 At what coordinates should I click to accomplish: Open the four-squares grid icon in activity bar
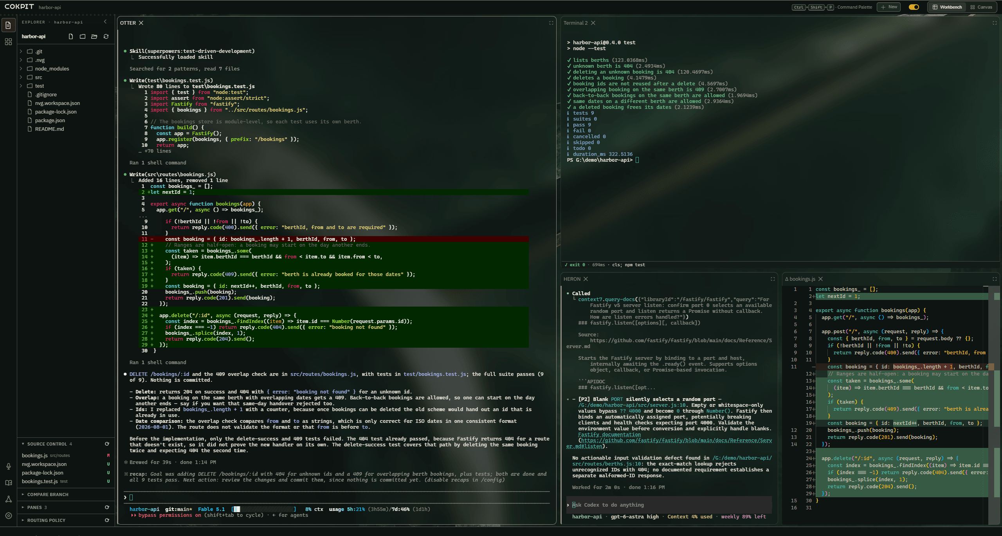pos(8,42)
